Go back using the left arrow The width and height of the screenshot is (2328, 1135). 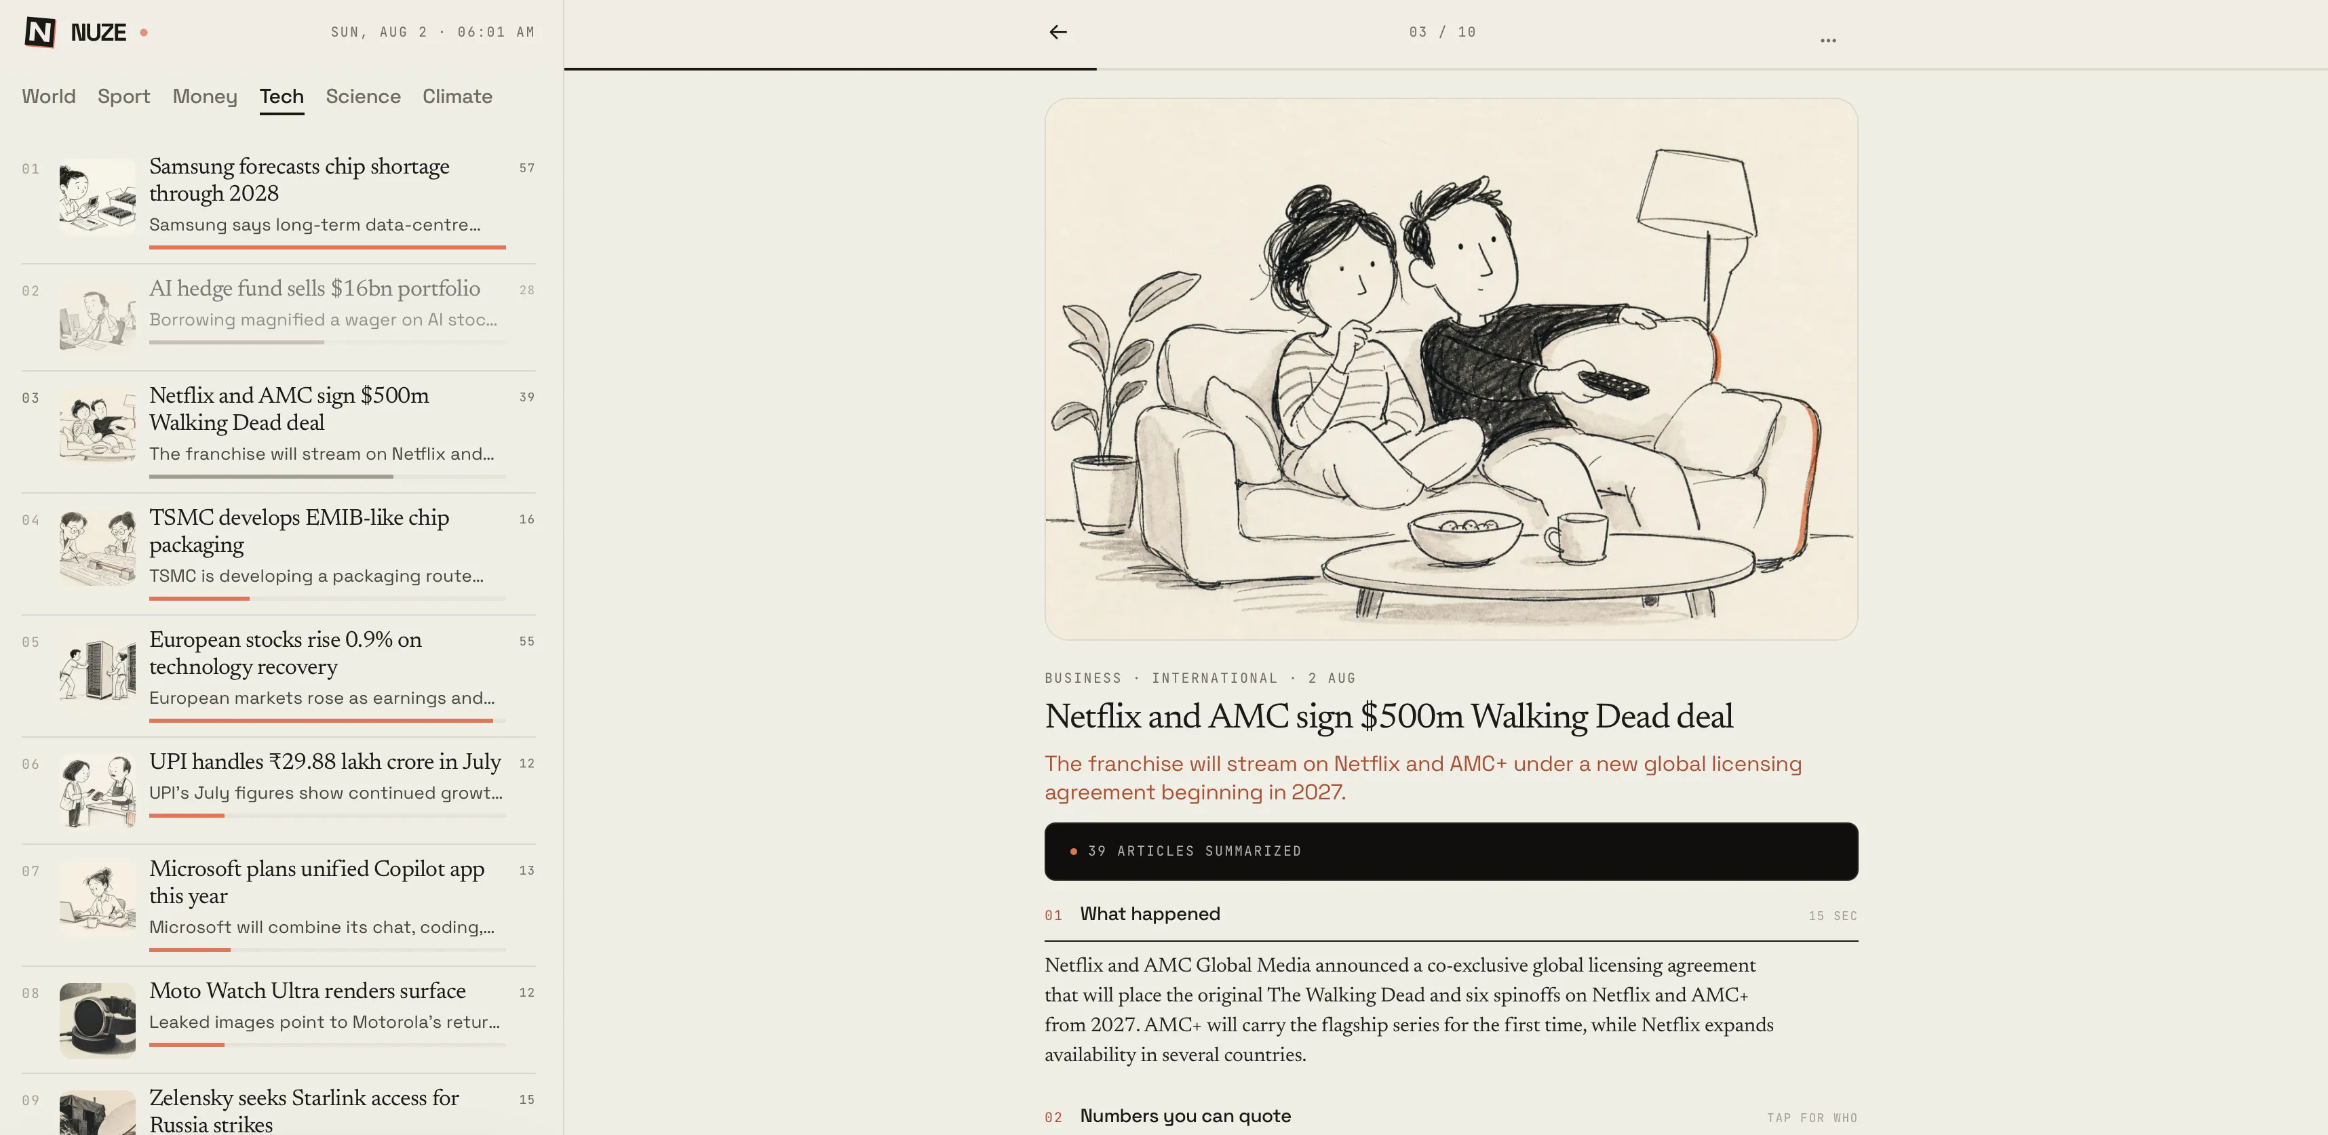1058,33
